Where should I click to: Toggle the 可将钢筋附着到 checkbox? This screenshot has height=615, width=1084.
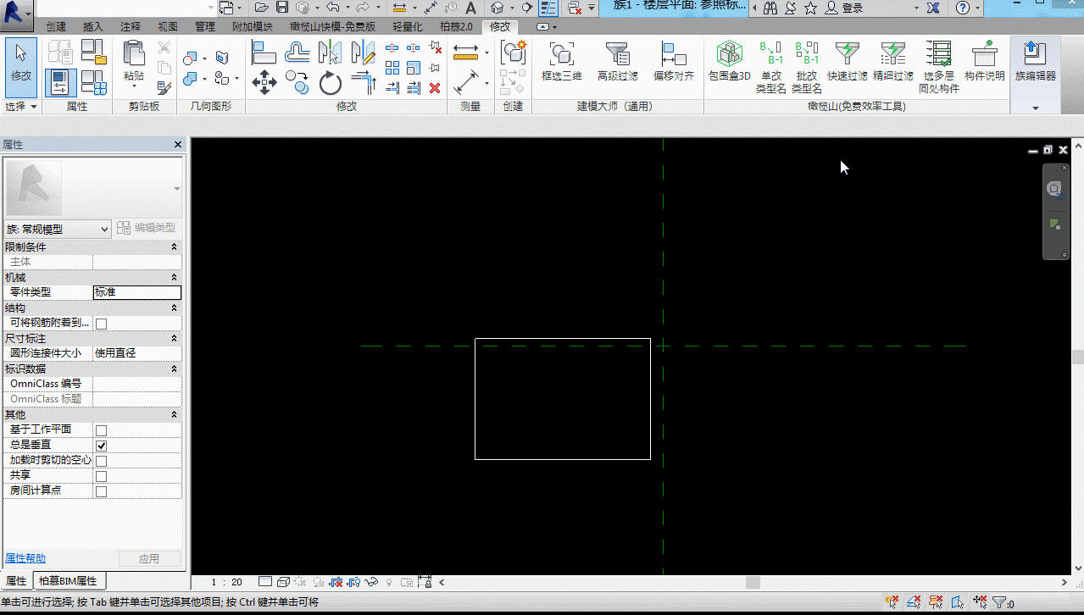point(101,324)
